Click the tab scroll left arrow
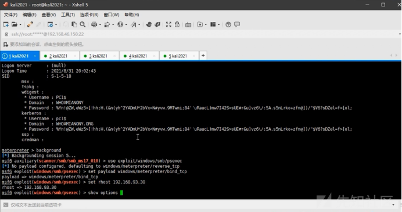The height and width of the screenshot is (212, 402). [391, 55]
